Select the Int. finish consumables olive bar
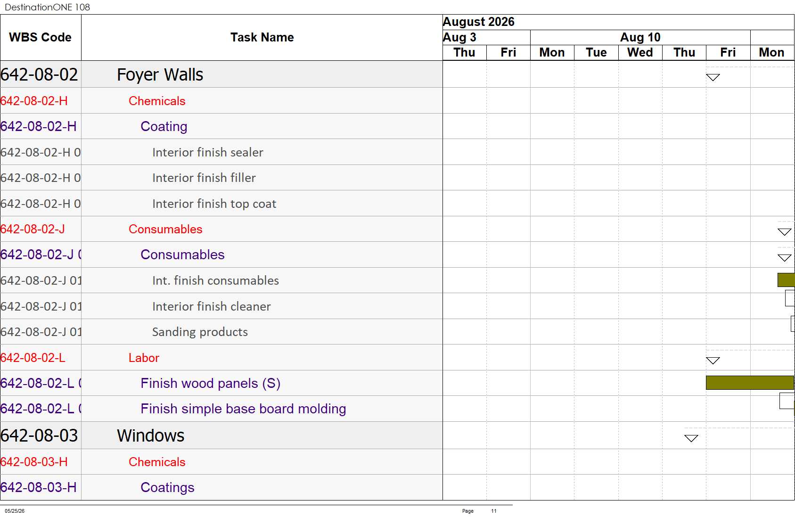This screenshot has width=795, height=517. pyautogui.click(x=786, y=280)
